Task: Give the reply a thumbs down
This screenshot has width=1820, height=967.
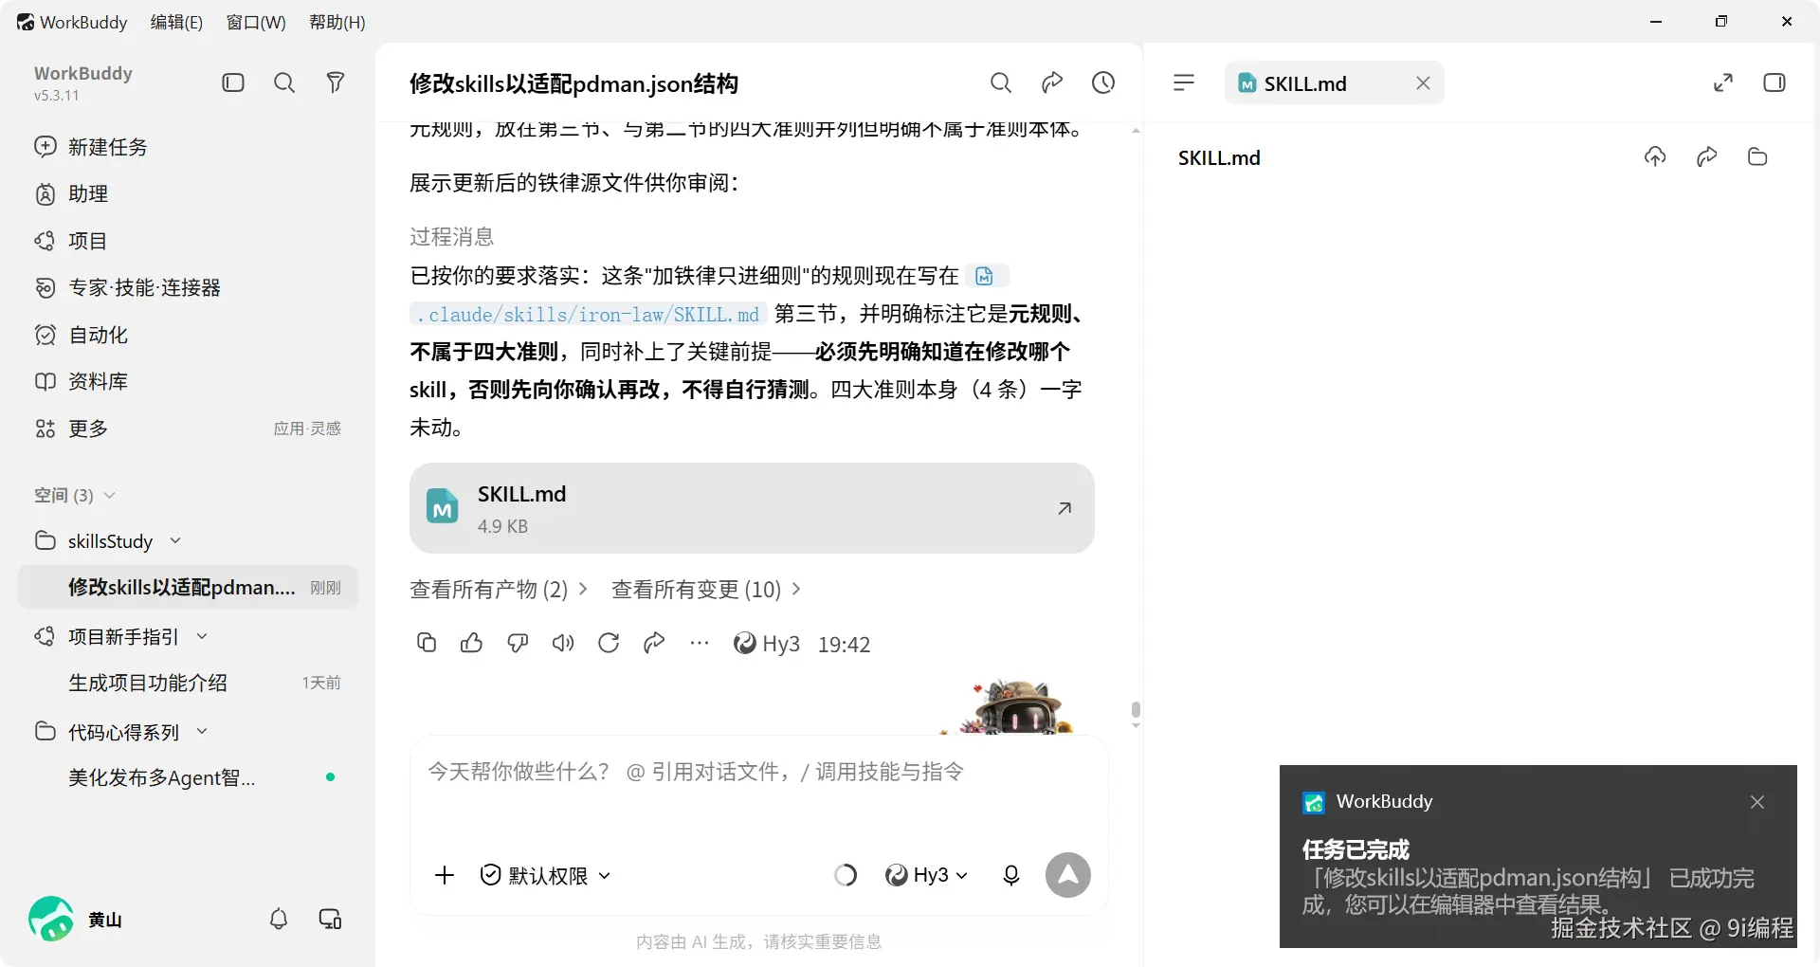Action: click(x=518, y=643)
